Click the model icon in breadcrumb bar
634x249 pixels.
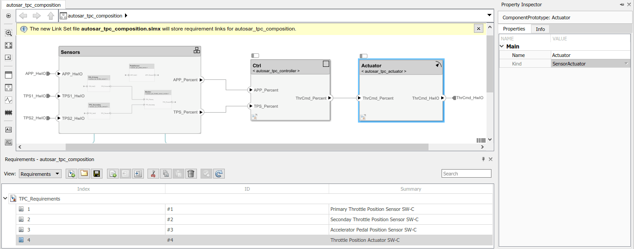coord(63,16)
